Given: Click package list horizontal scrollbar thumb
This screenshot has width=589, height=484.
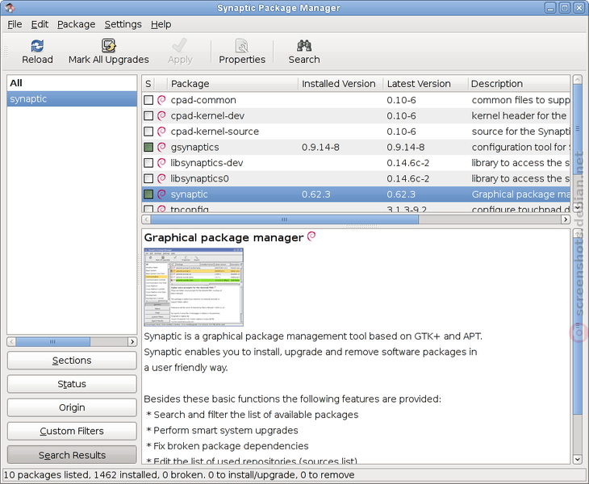Looking at the screenshot, I should point(284,219).
